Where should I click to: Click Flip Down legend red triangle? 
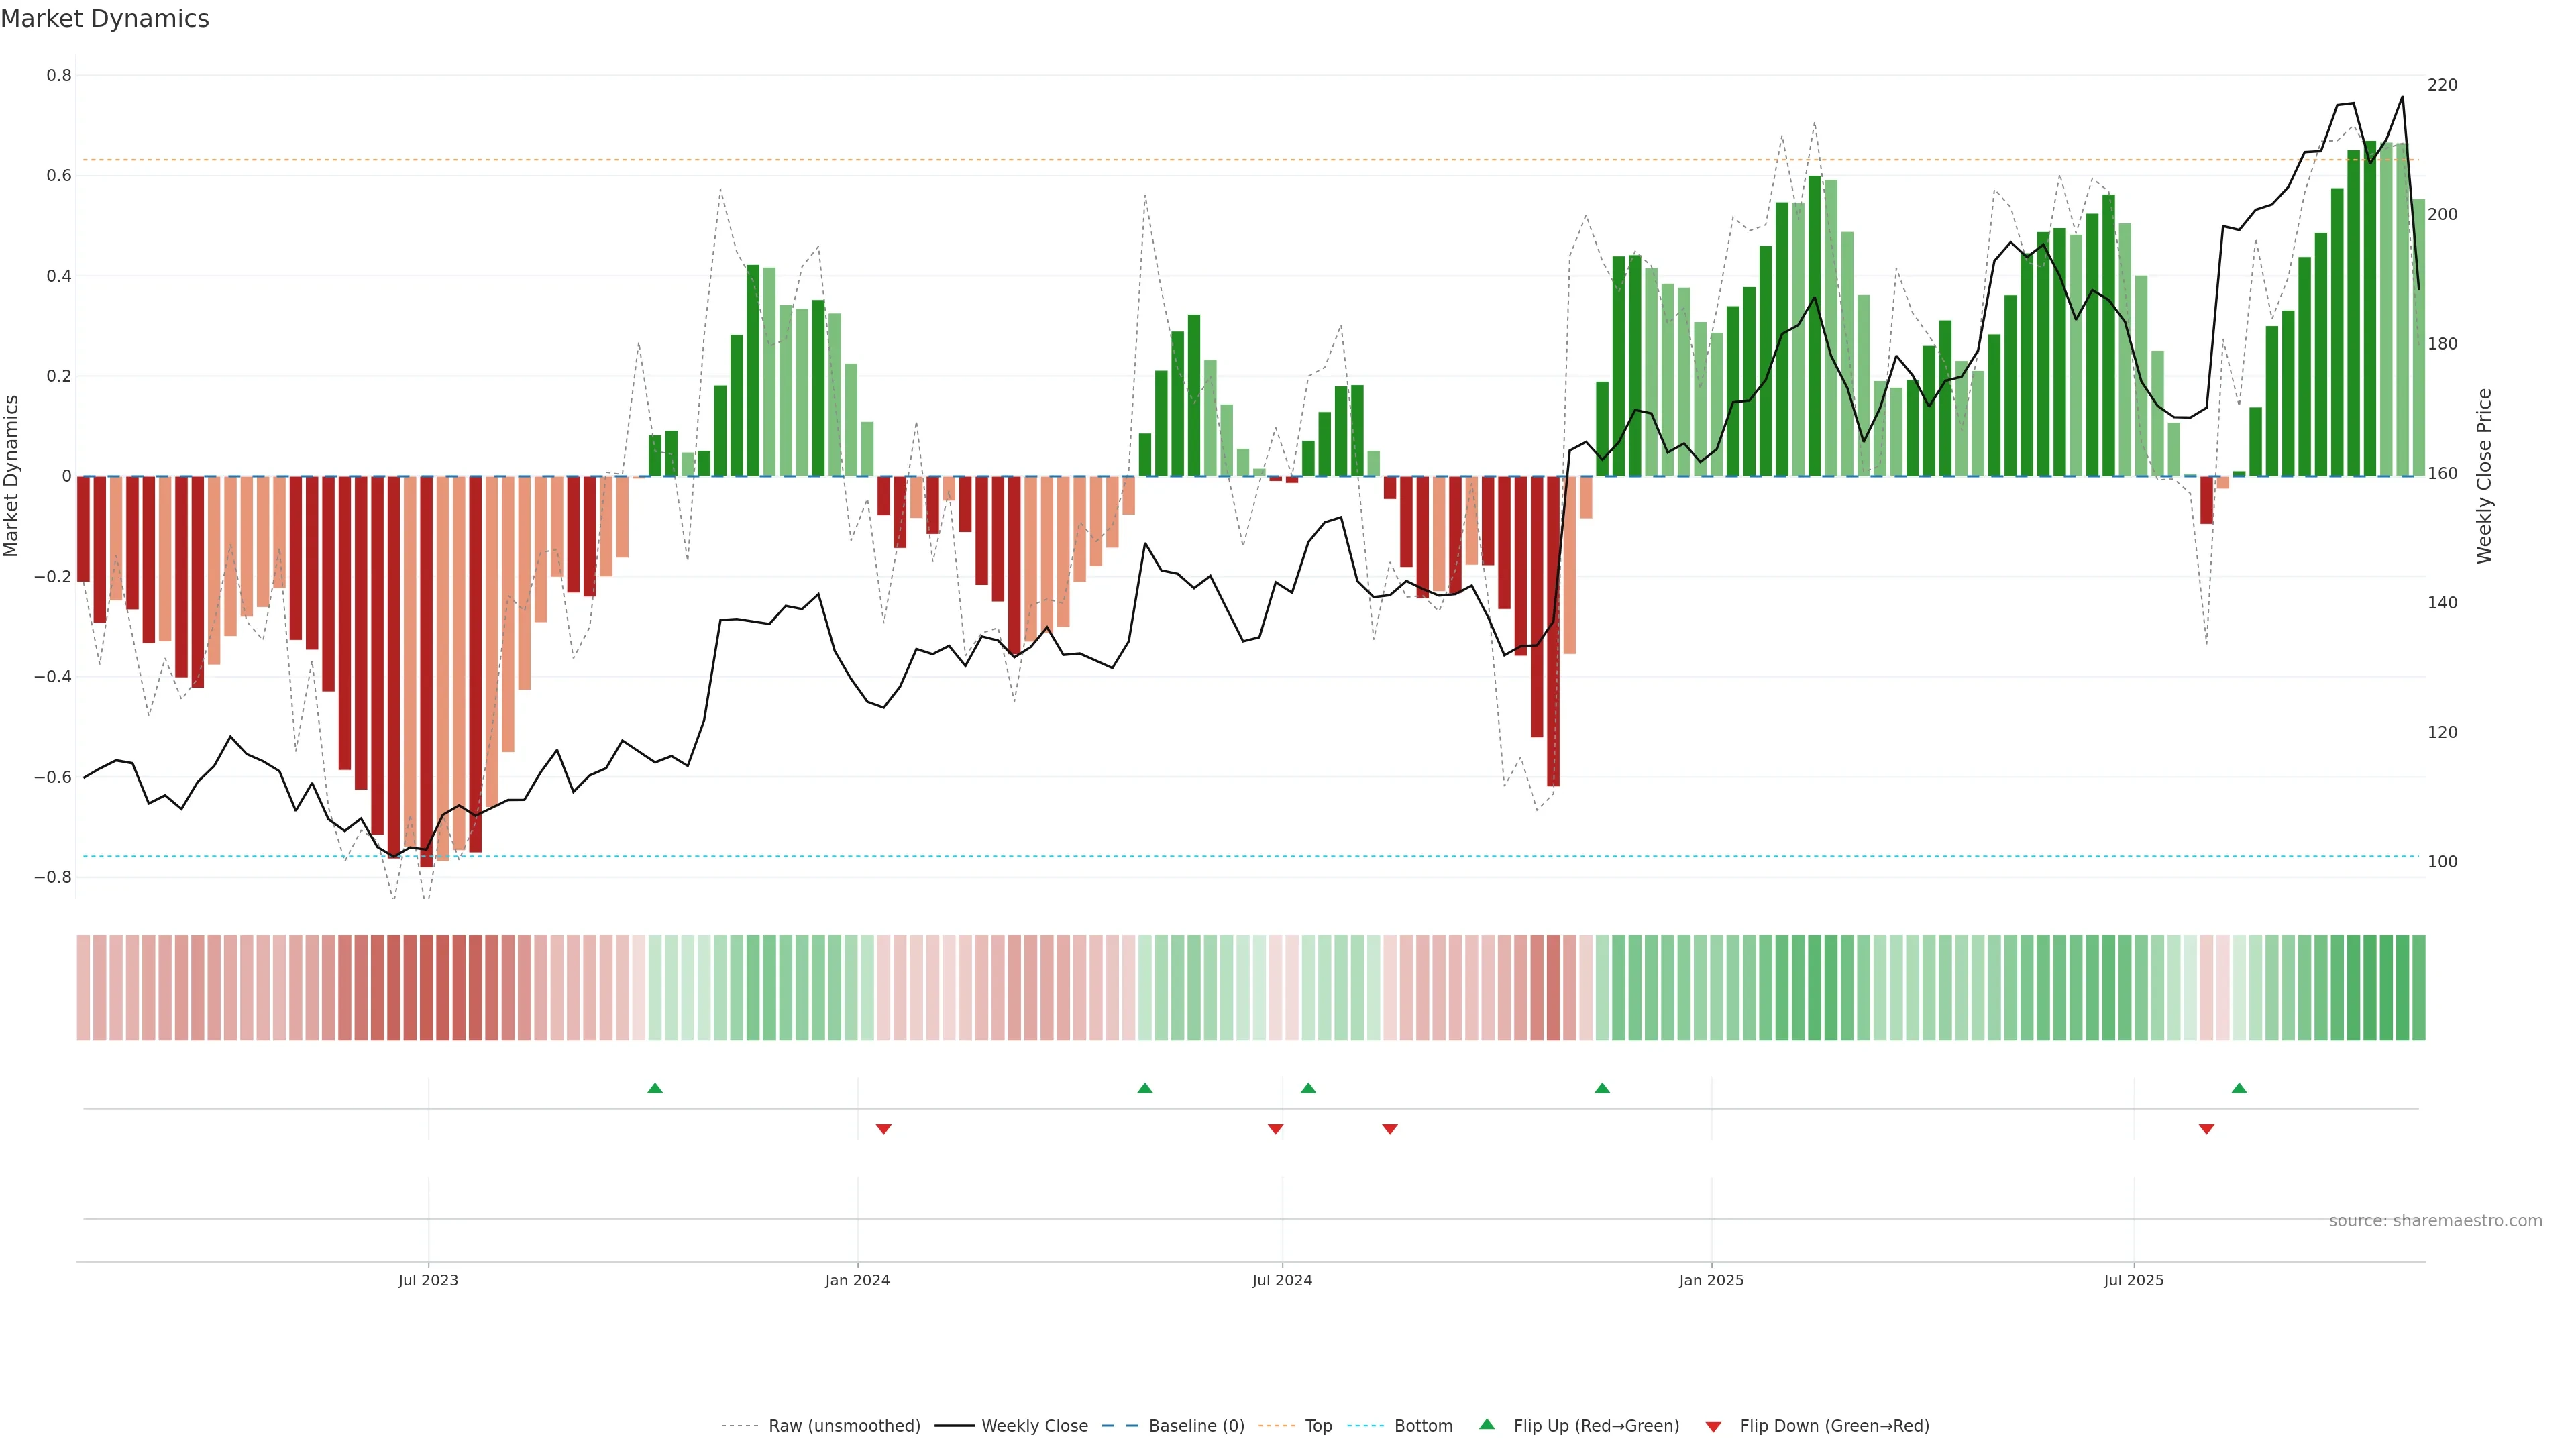click(x=1713, y=1426)
